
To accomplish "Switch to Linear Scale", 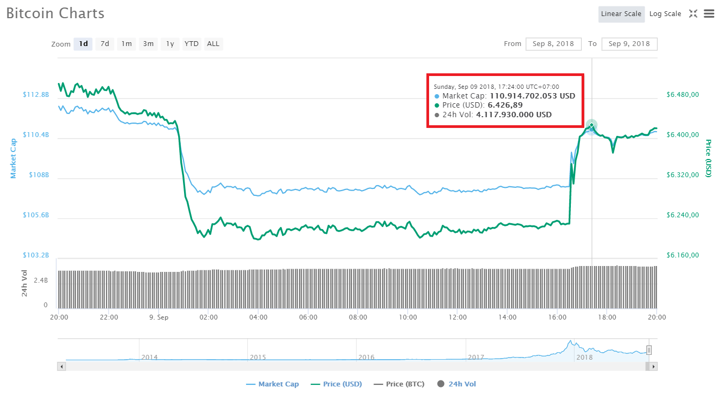I will tap(621, 14).
